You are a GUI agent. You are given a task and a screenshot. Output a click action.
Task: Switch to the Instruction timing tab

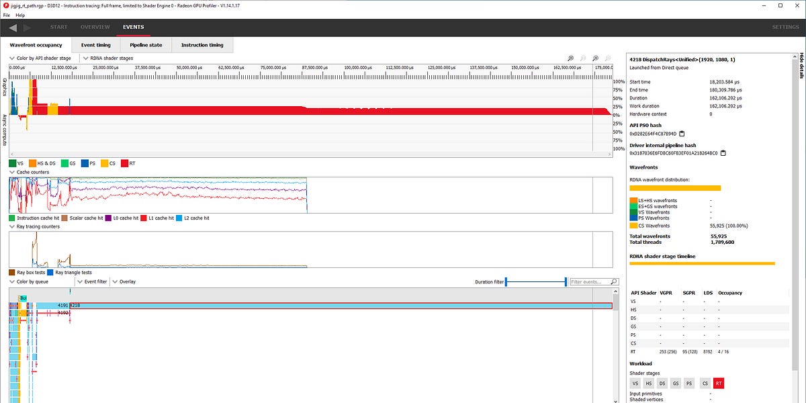pos(202,46)
